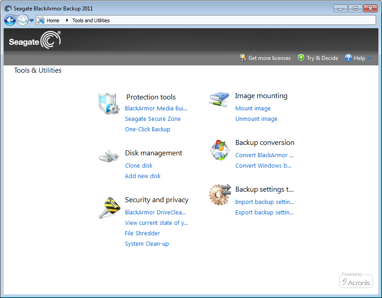Image resolution: width=382 pixels, height=298 pixels.
Task: Click the Protection tools shield icon
Action: click(x=109, y=104)
